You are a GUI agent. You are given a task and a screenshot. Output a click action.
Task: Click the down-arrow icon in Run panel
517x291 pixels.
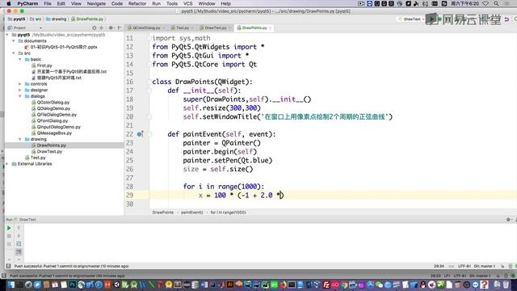point(19,236)
